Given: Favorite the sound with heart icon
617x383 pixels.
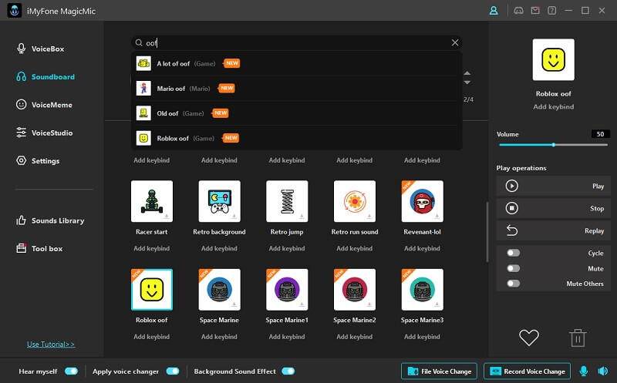Looking at the screenshot, I should [529, 338].
